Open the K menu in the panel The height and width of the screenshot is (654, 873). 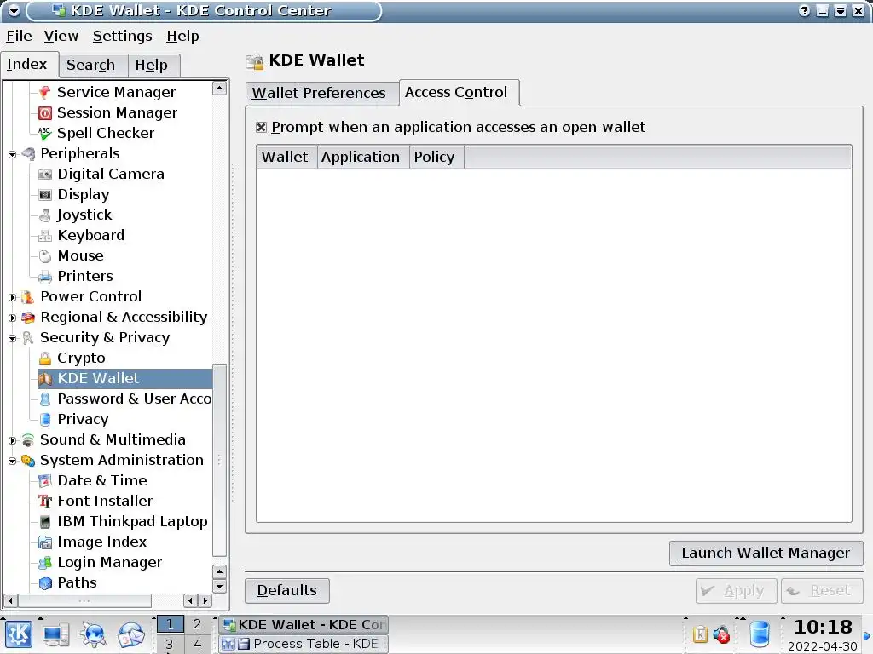(19, 634)
